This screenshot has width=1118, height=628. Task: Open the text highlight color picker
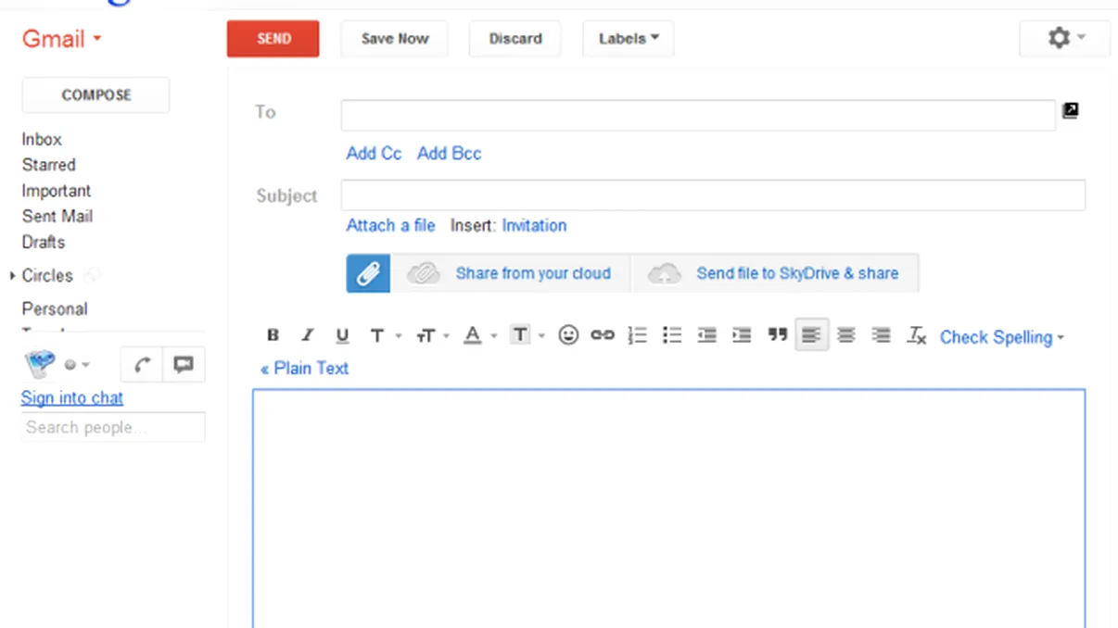(527, 335)
